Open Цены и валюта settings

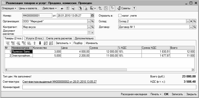point(29,9)
